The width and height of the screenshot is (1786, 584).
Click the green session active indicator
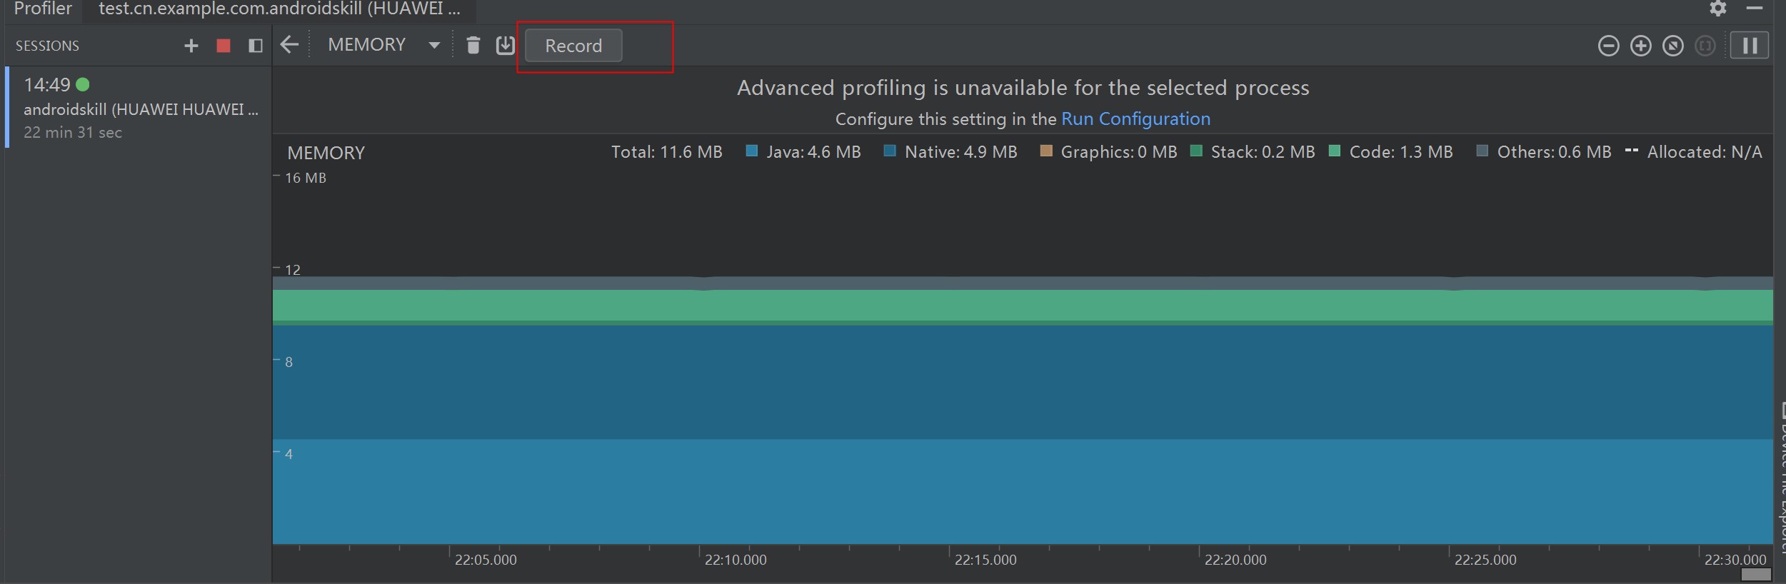point(83,84)
